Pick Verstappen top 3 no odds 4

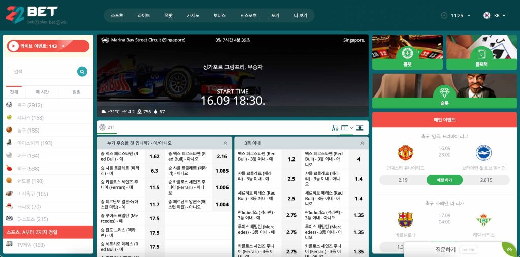click(x=359, y=159)
